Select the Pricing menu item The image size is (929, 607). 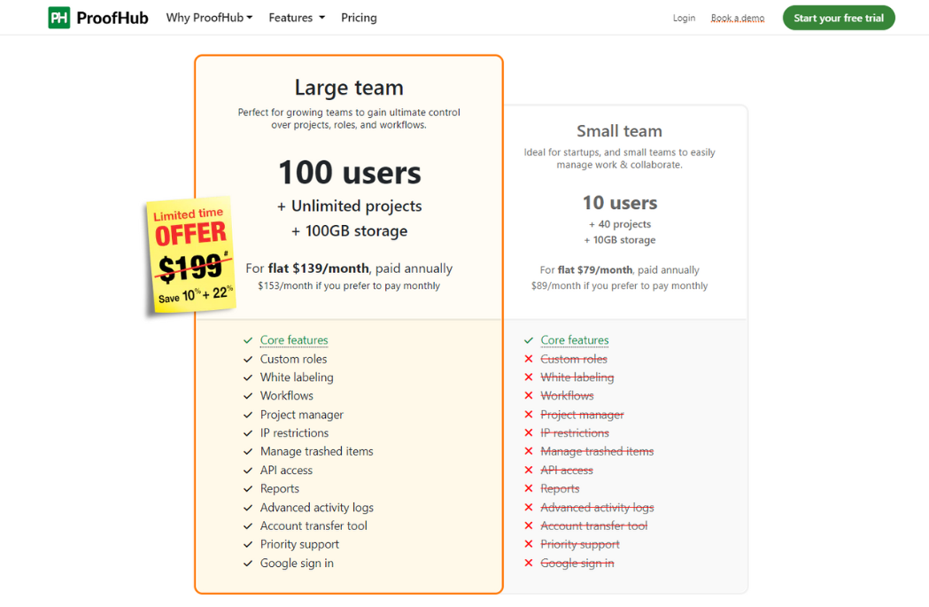pyautogui.click(x=359, y=17)
